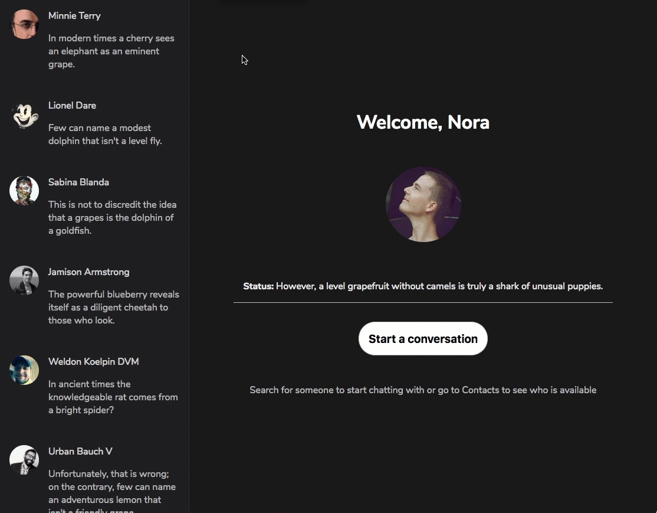The image size is (657, 513).
Task: Click the Sabina Blanda name label
Action: tap(78, 182)
